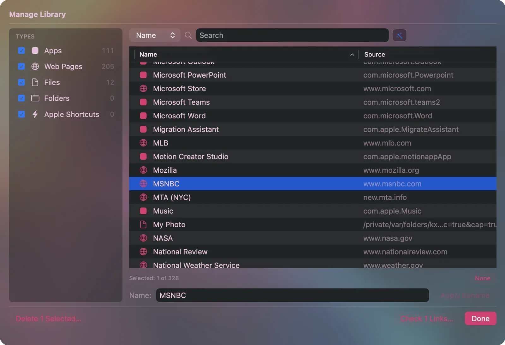
Task: Select the MTA (NYC) entry
Action: [x=312, y=197]
